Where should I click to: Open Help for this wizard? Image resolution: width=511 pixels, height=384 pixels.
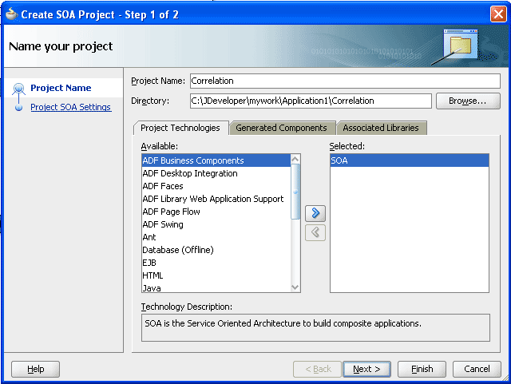coord(35,369)
